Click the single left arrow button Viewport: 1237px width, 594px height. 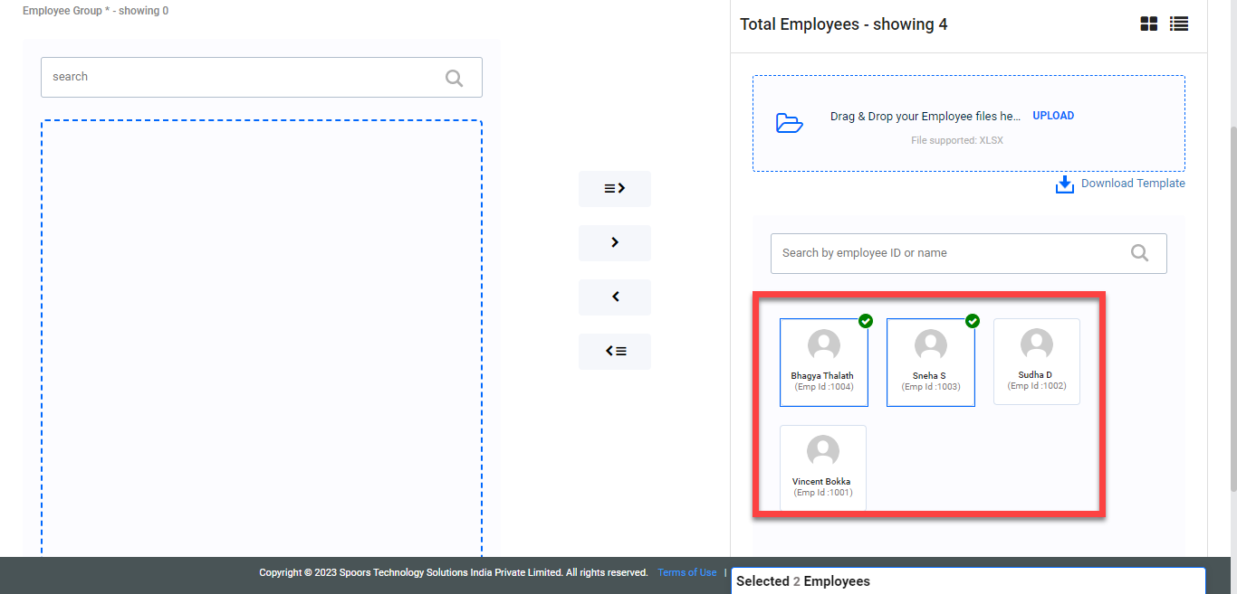coord(615,297)
